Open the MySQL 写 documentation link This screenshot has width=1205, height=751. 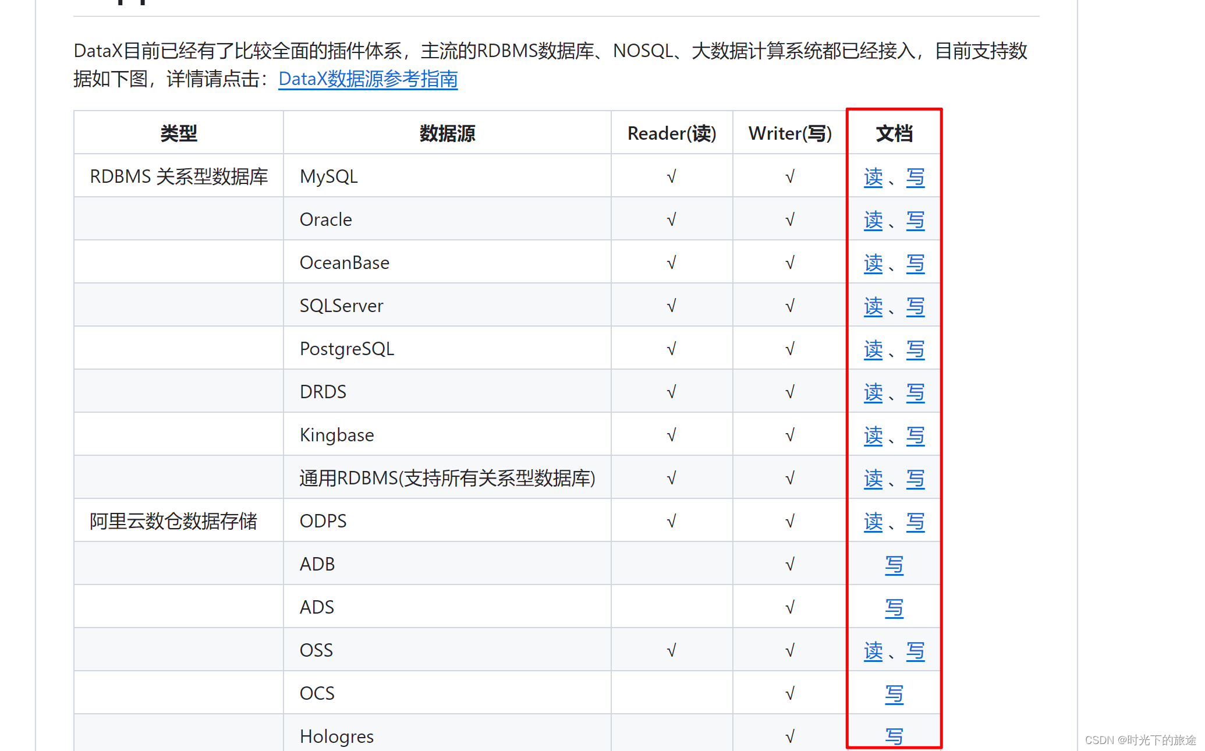click(x=915, y=177)
